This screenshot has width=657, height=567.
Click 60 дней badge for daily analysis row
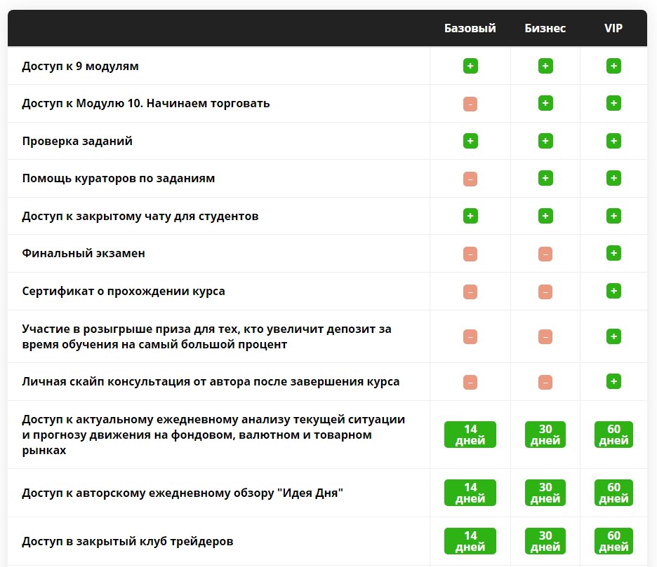(613, 435)
